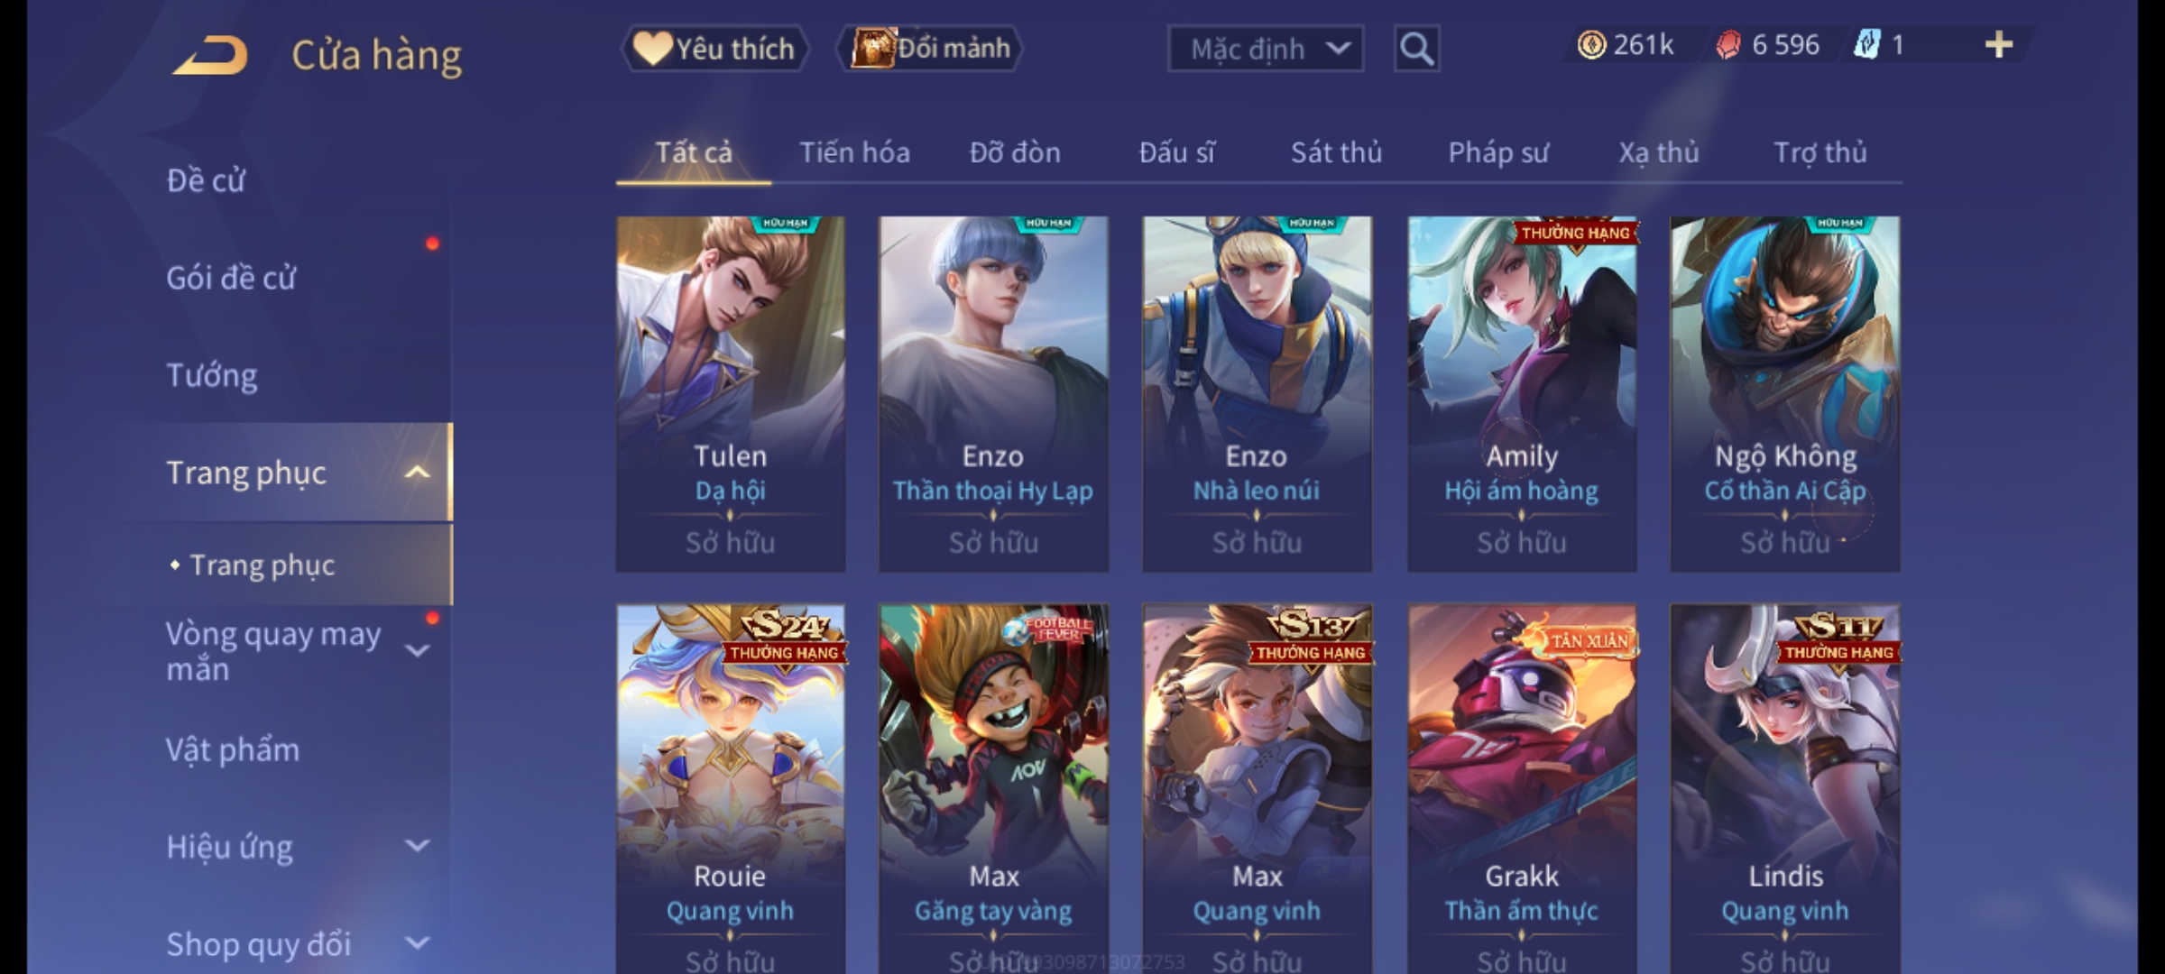This screenshot has width=2165, height=974.
Task: Select Amily Hội ám hoàng skin card
Action: 1522,394
